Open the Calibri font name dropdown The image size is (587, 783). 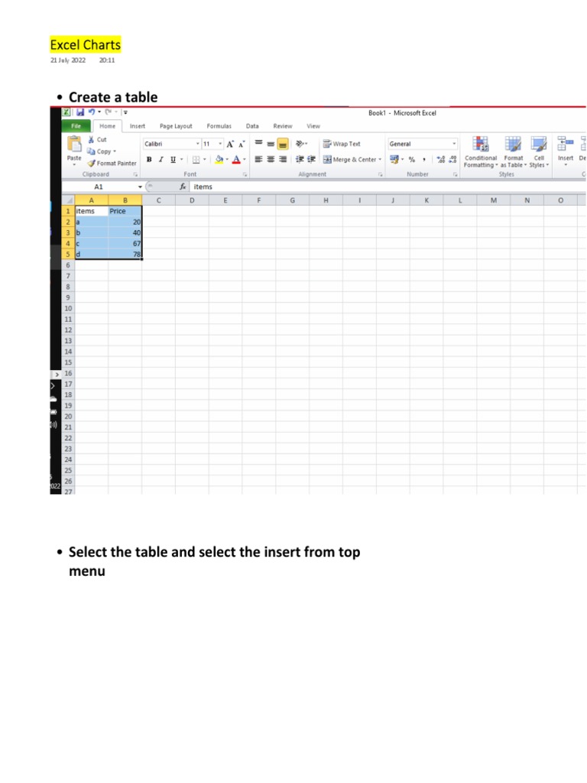coord(198,144)
